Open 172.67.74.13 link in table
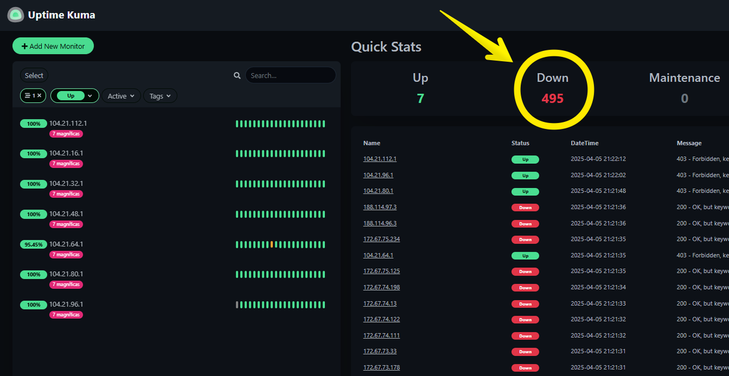This screenshot has height=376, width=729. coord(380,303)
